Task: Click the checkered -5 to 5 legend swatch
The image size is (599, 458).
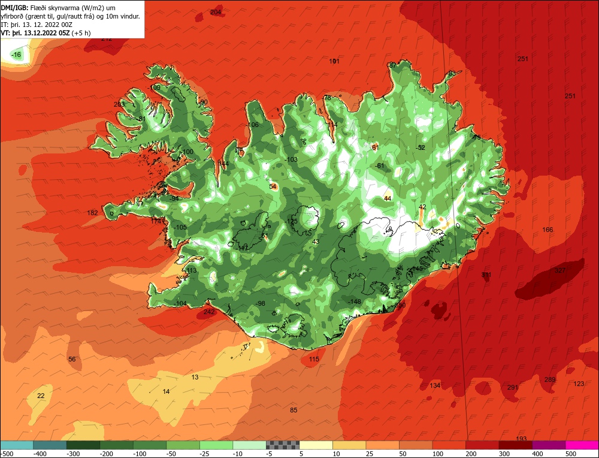Action: 283,445
